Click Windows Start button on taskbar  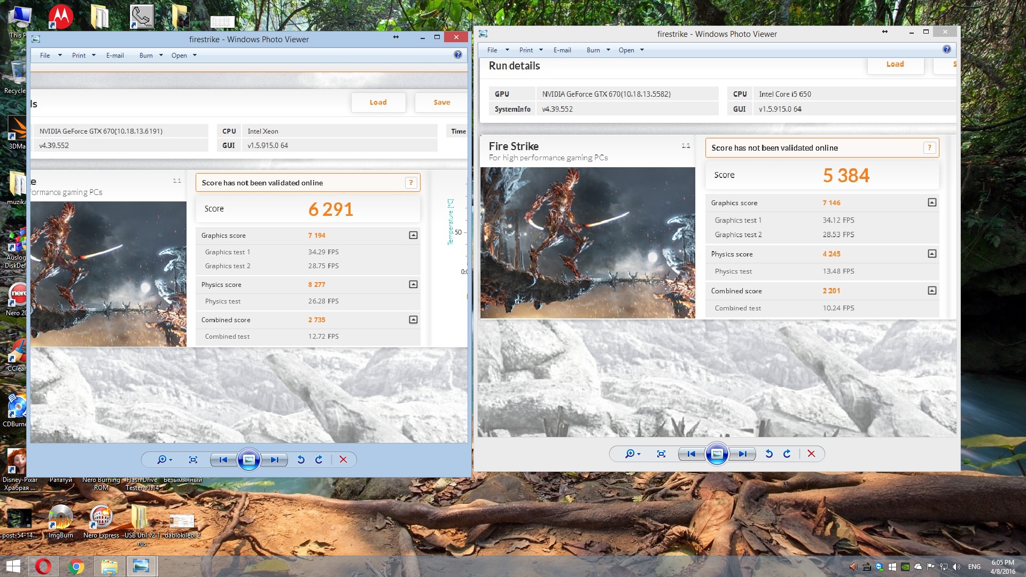(13, 566)
